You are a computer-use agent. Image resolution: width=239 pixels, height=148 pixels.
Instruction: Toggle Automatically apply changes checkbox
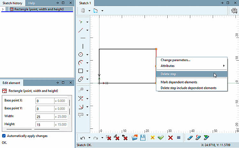click(x=4, y=136)
